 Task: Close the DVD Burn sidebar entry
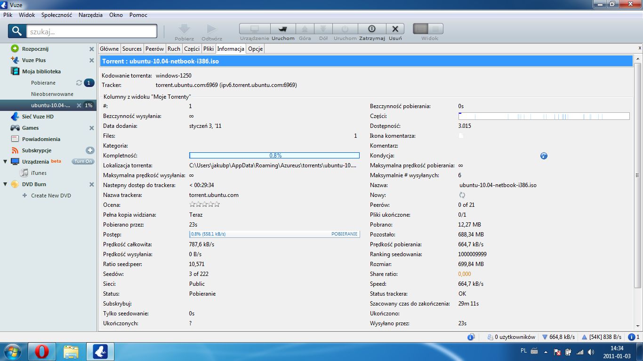92,184
